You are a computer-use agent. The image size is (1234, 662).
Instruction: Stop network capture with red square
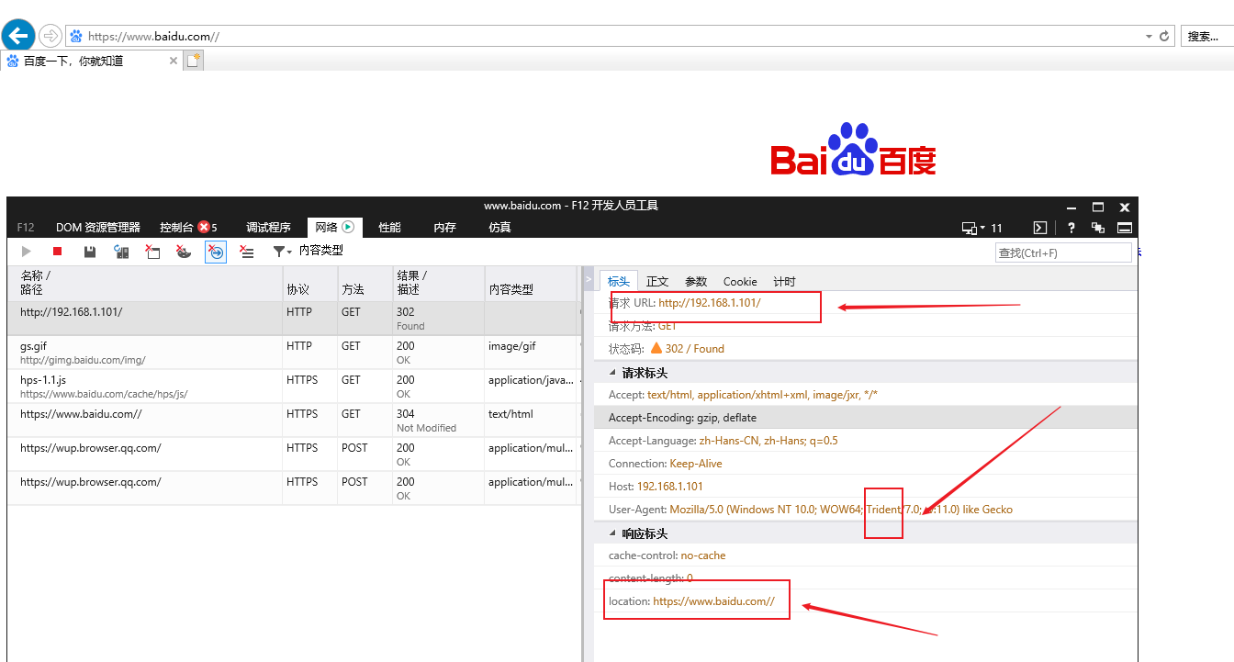pos(57,252)
